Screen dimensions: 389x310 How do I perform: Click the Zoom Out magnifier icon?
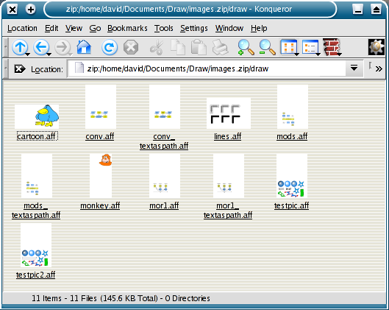pyautogui.click(x=267, y=47)
